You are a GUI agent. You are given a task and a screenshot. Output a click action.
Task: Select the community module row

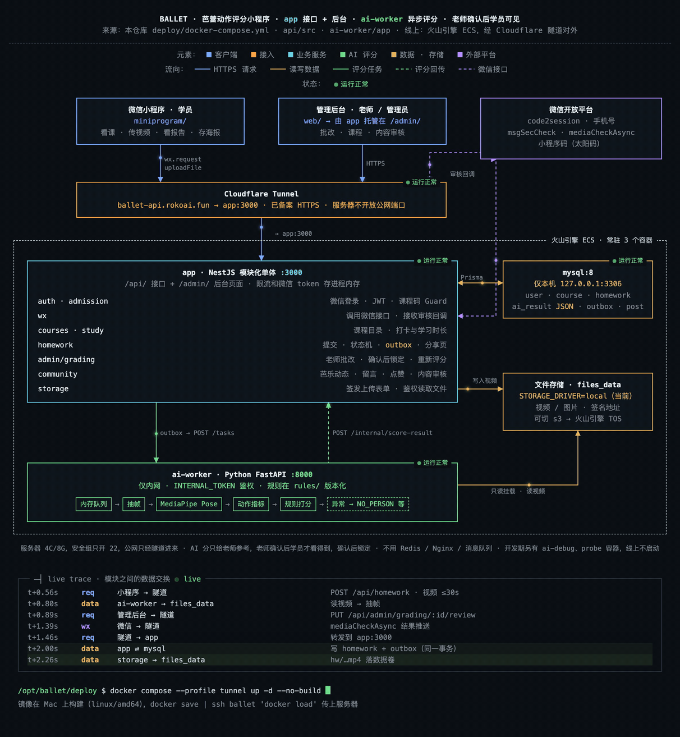click(242, 374)
